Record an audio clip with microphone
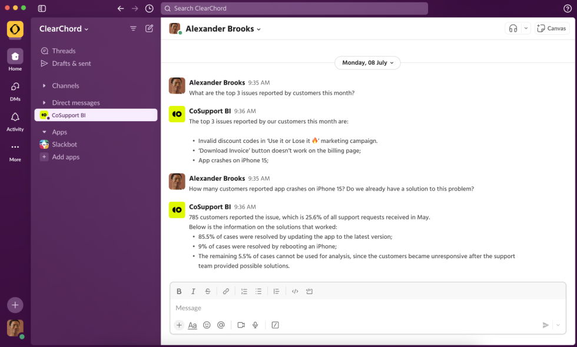 tap(256, 325)
